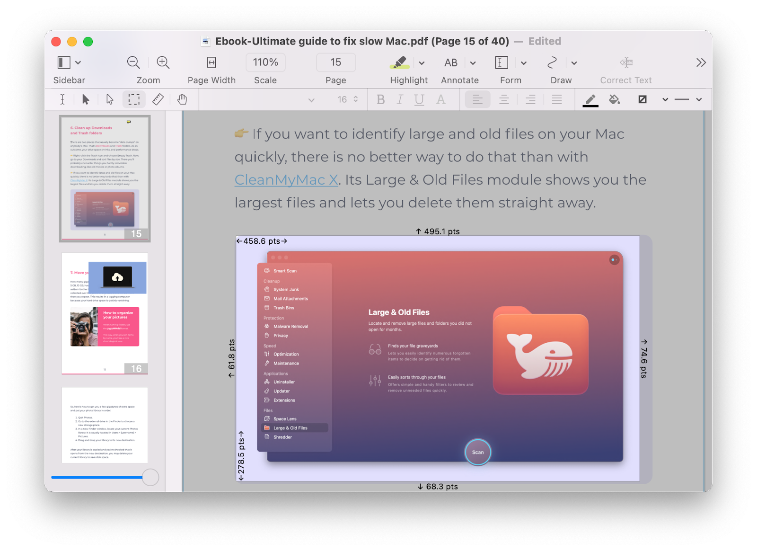The image size is (757, 551).
Task: Toggle the Sidebar panel icon
Action: coord(64,62)
